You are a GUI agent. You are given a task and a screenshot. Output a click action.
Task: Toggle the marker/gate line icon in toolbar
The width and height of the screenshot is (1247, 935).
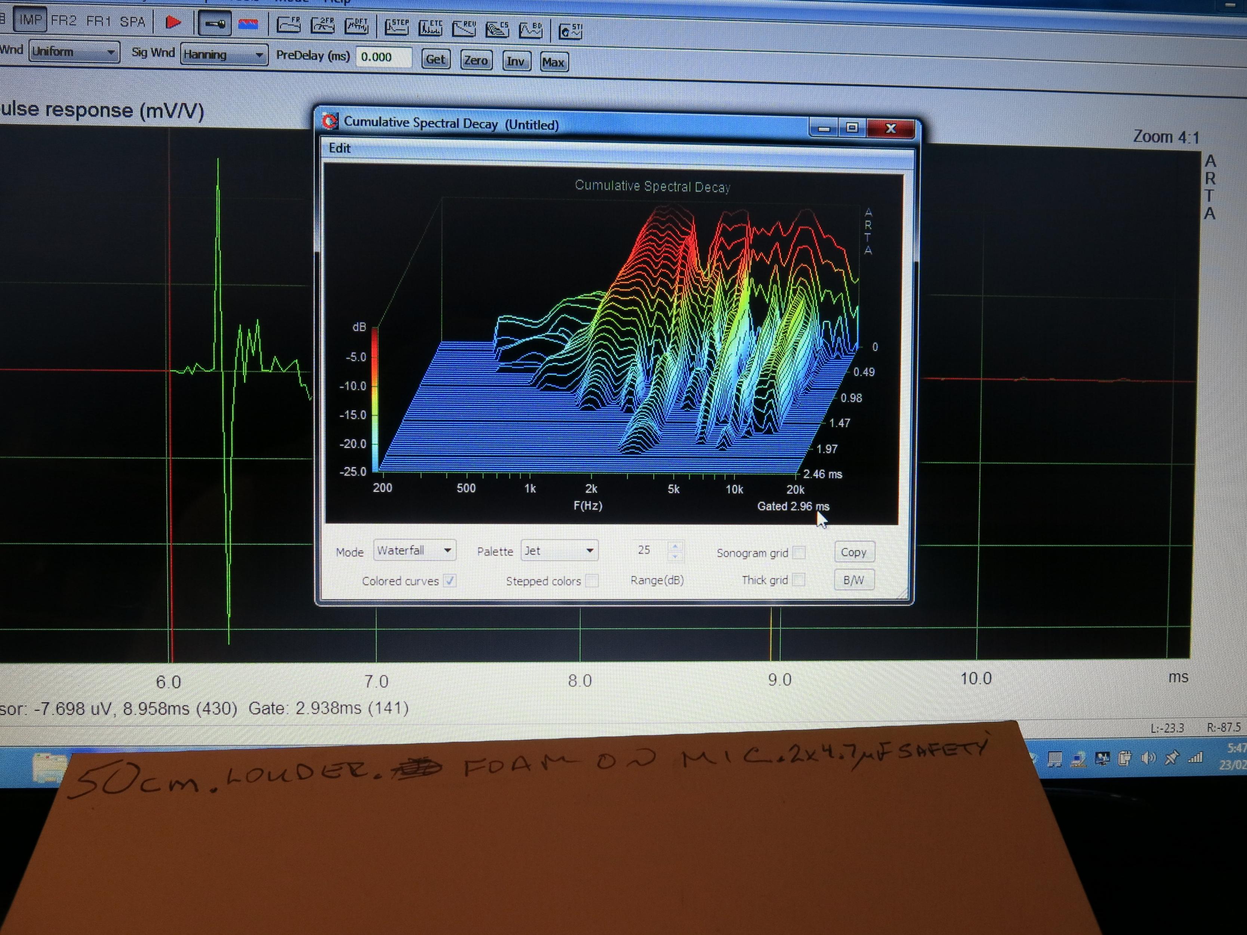(x=215, y=24)
